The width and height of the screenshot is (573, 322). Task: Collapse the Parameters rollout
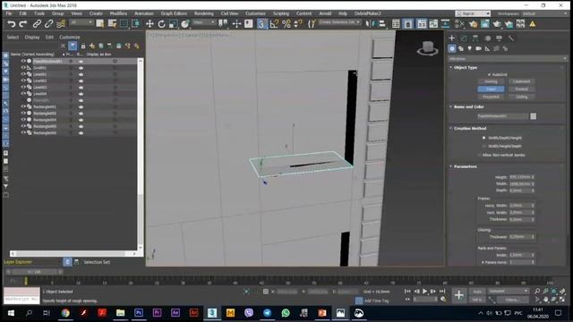[x=466, y=166]
